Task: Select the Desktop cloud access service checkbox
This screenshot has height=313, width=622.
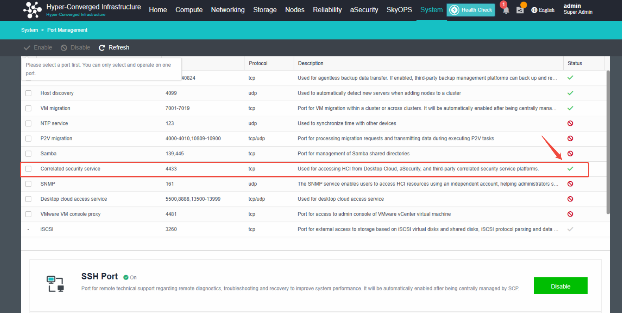Action: (28, 199)
